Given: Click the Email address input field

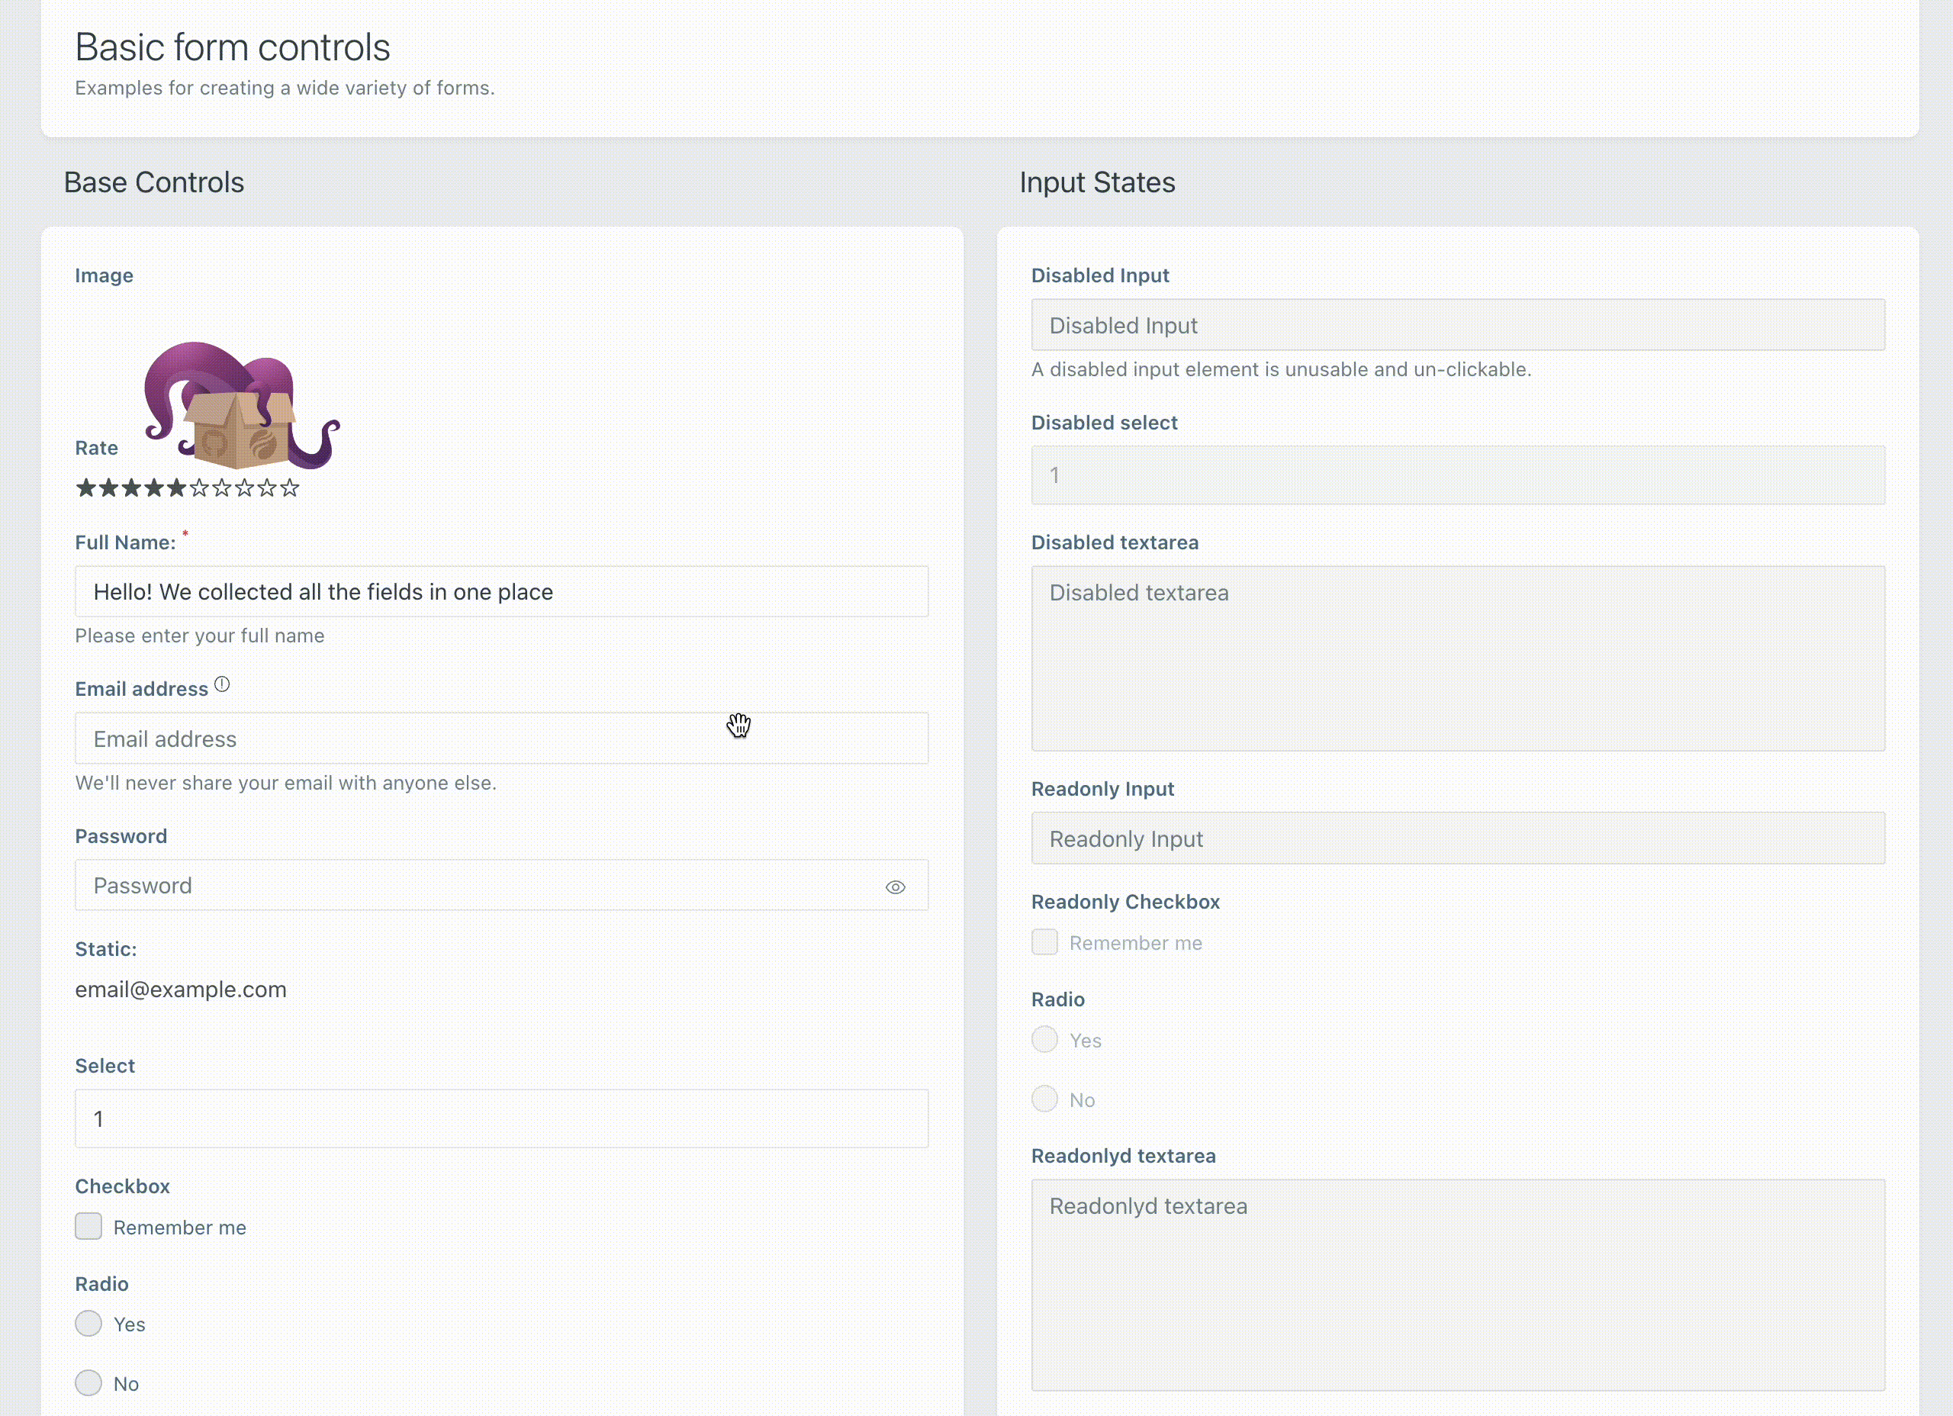Looking at the screenshot, I should (500, 739).
